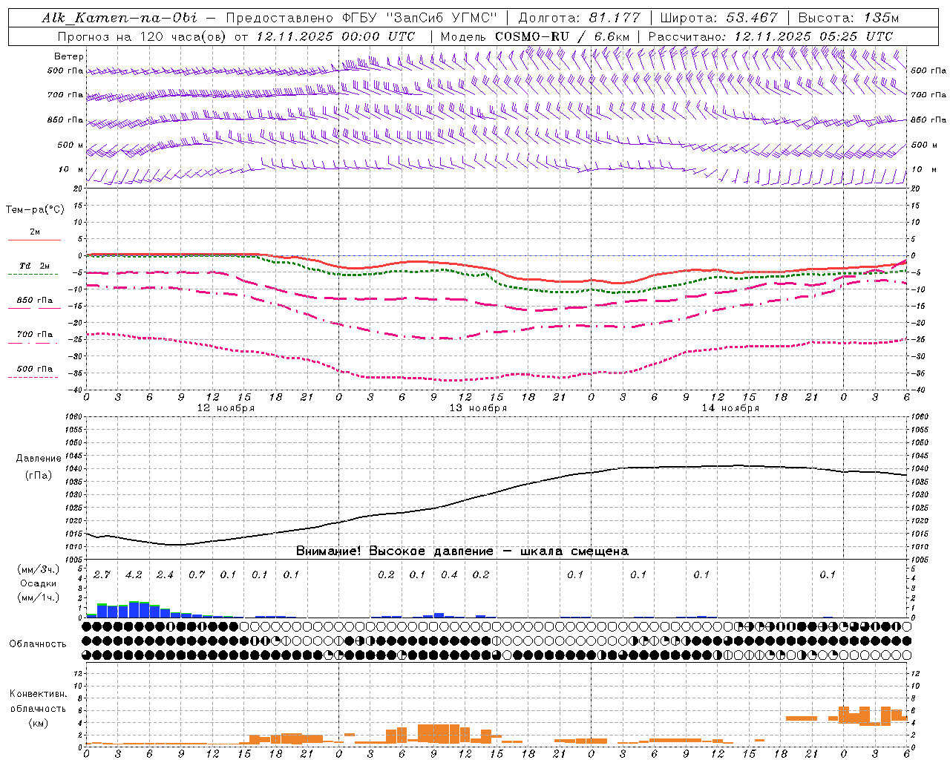Image resolution: width=950 pixels, height=760 pixels.
Task: Click the 500 гПа temperature legend entry
Action: (x=35, y=369)
